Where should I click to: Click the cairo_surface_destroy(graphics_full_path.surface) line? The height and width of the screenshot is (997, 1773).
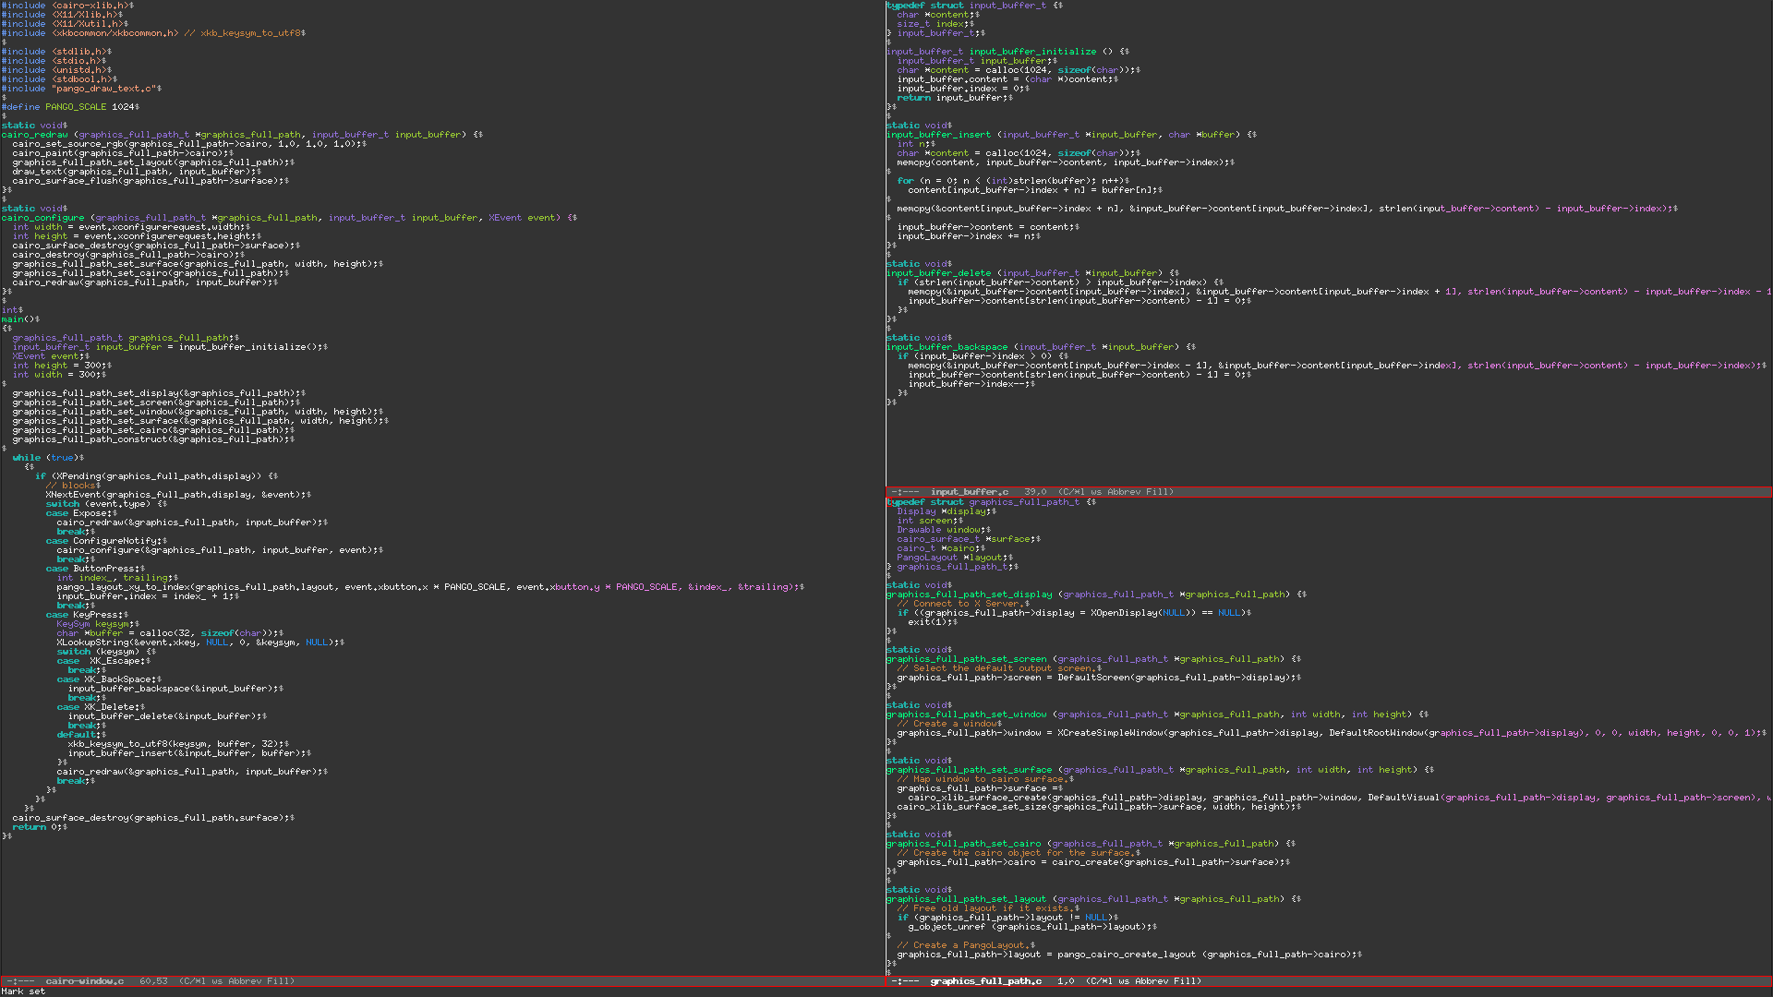click(x=153, y=818)
